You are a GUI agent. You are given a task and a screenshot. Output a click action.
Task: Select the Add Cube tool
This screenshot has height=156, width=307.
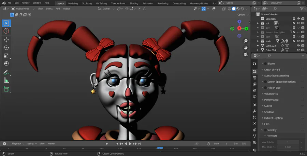click(x=6, y=89)
